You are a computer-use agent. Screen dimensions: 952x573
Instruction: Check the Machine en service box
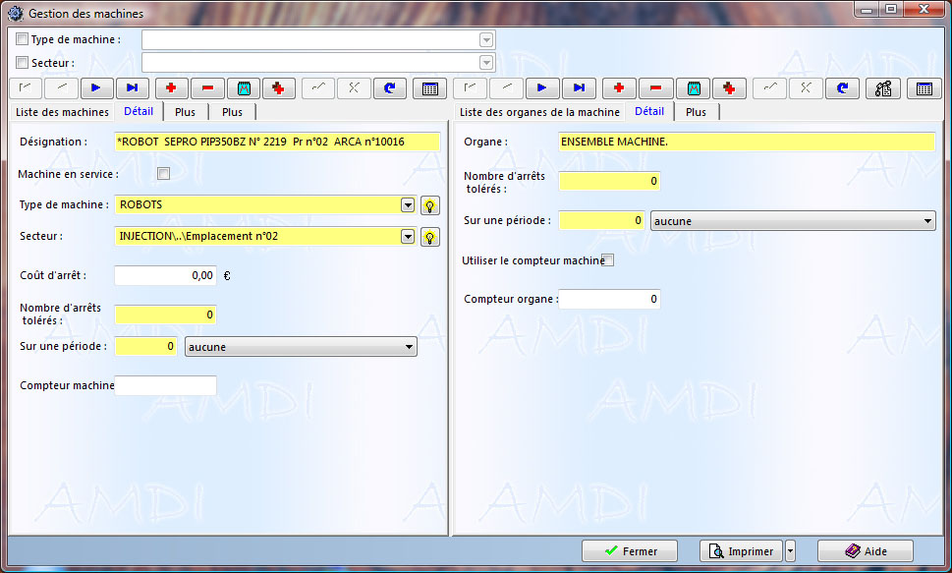164,174
